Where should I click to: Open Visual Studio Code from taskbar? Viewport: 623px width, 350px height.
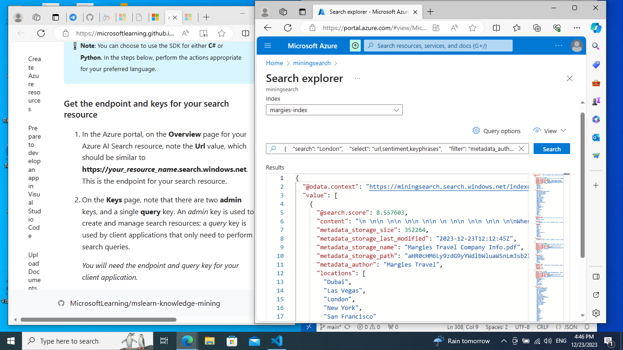click(x=277, y=341)
